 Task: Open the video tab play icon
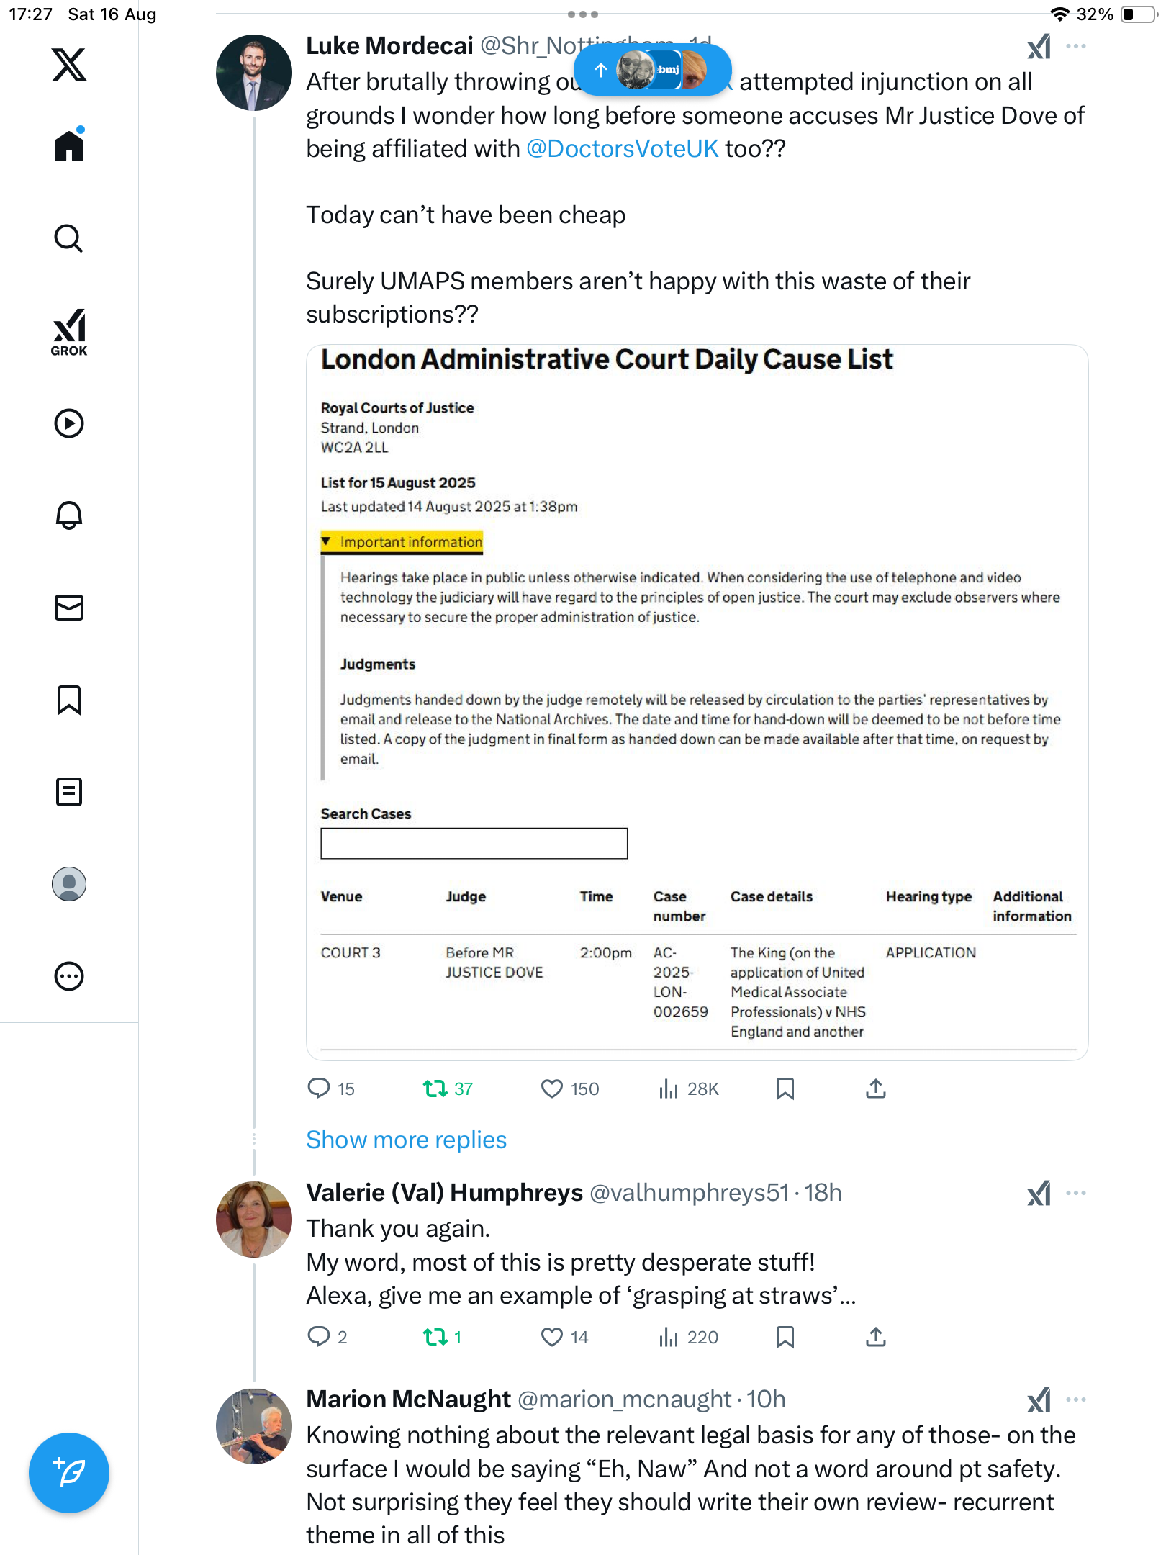tap(69, 423)
